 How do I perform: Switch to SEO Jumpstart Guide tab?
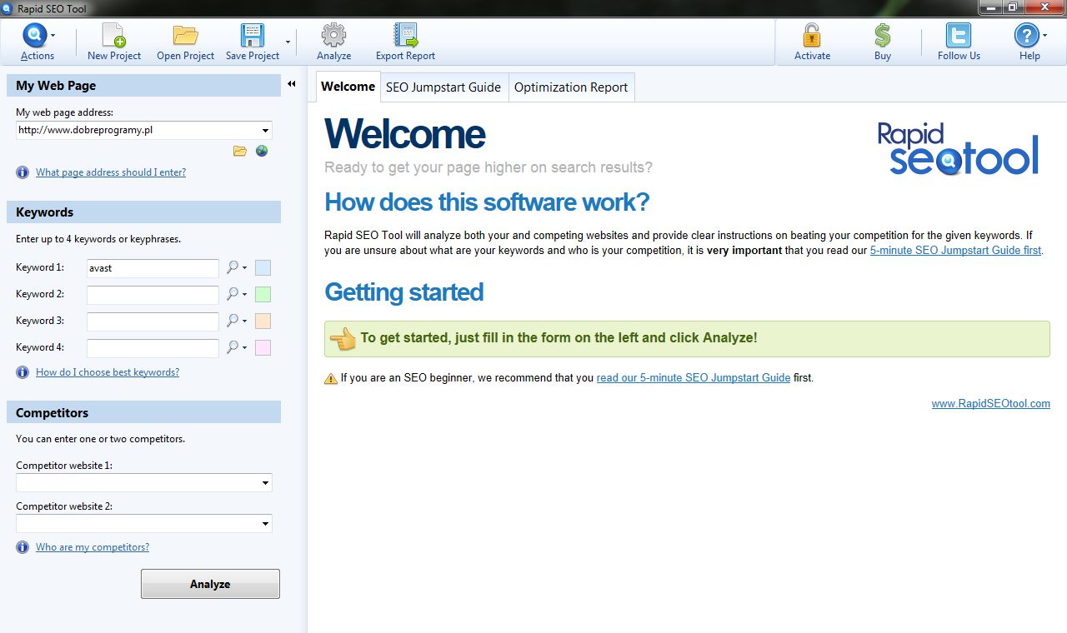point(443,87)
